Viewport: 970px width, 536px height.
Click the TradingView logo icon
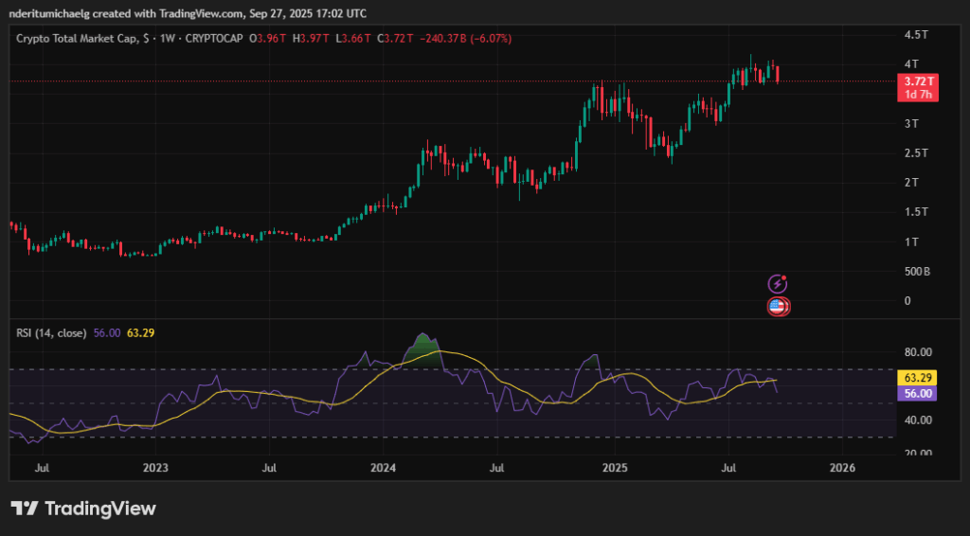(25, 509)
